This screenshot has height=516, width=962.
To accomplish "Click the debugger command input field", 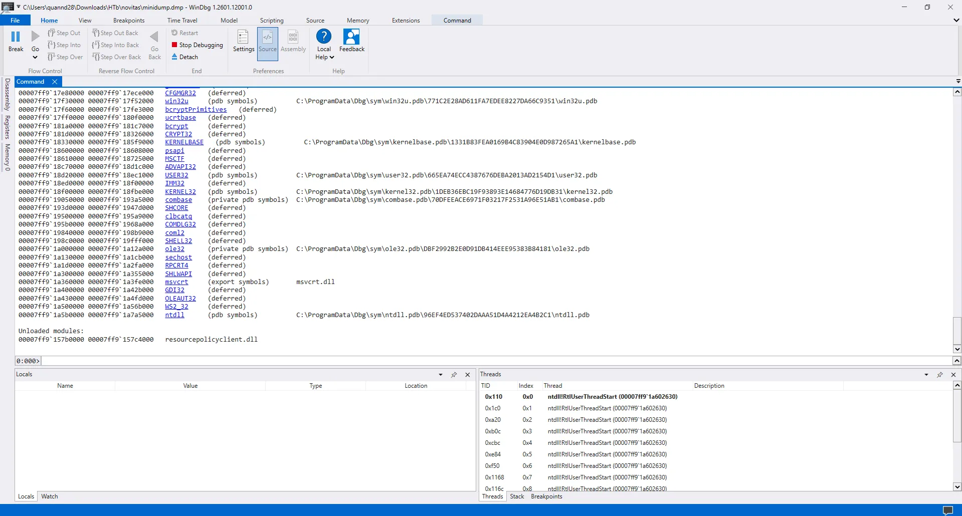I will (495, 361).
